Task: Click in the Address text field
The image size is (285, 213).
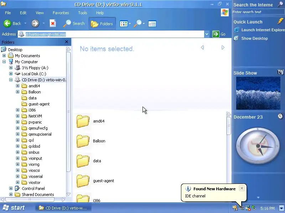Action: point(111,34)
